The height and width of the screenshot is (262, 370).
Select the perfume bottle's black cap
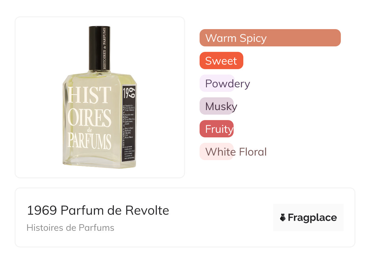pos(99,49)
